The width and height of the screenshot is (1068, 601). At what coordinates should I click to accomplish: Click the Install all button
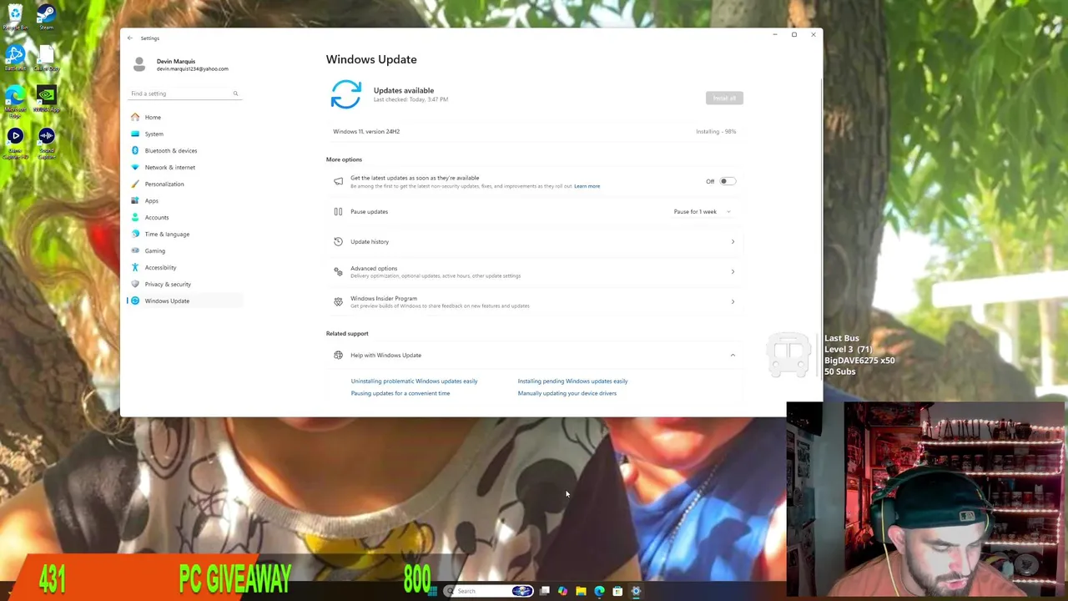[x=724, y=98]
